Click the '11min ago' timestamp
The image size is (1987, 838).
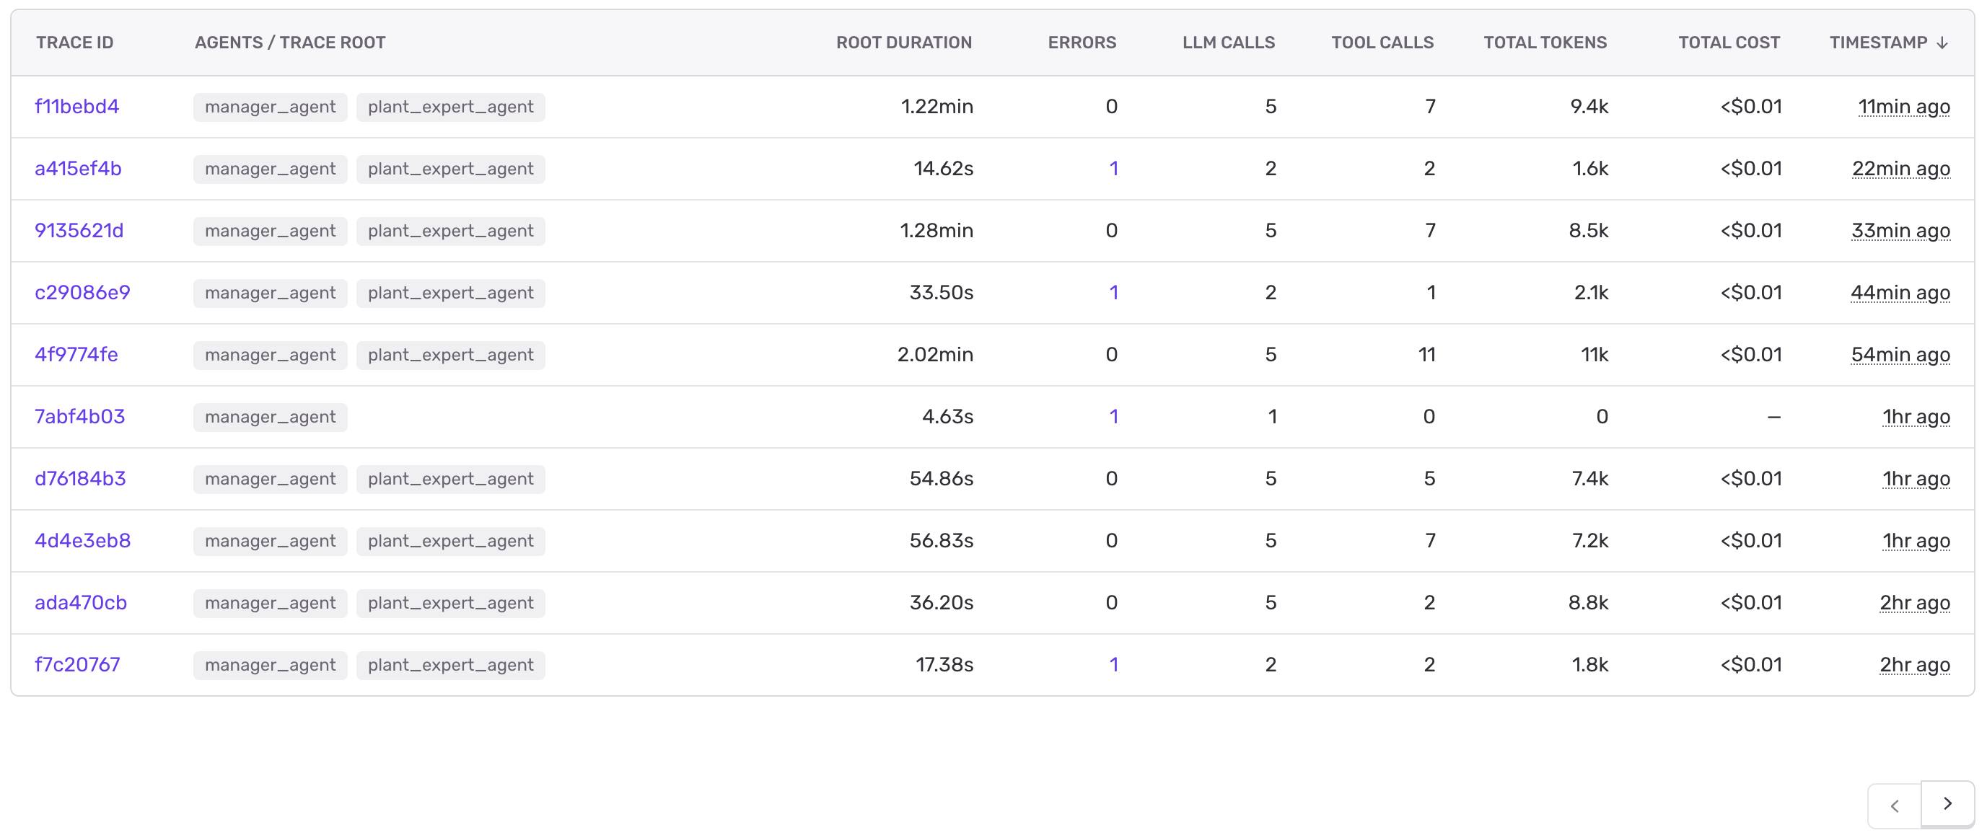pos(1903,107)
